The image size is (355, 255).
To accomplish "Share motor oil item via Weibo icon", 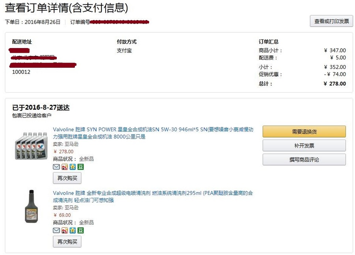I will click(x=65, y=167).
